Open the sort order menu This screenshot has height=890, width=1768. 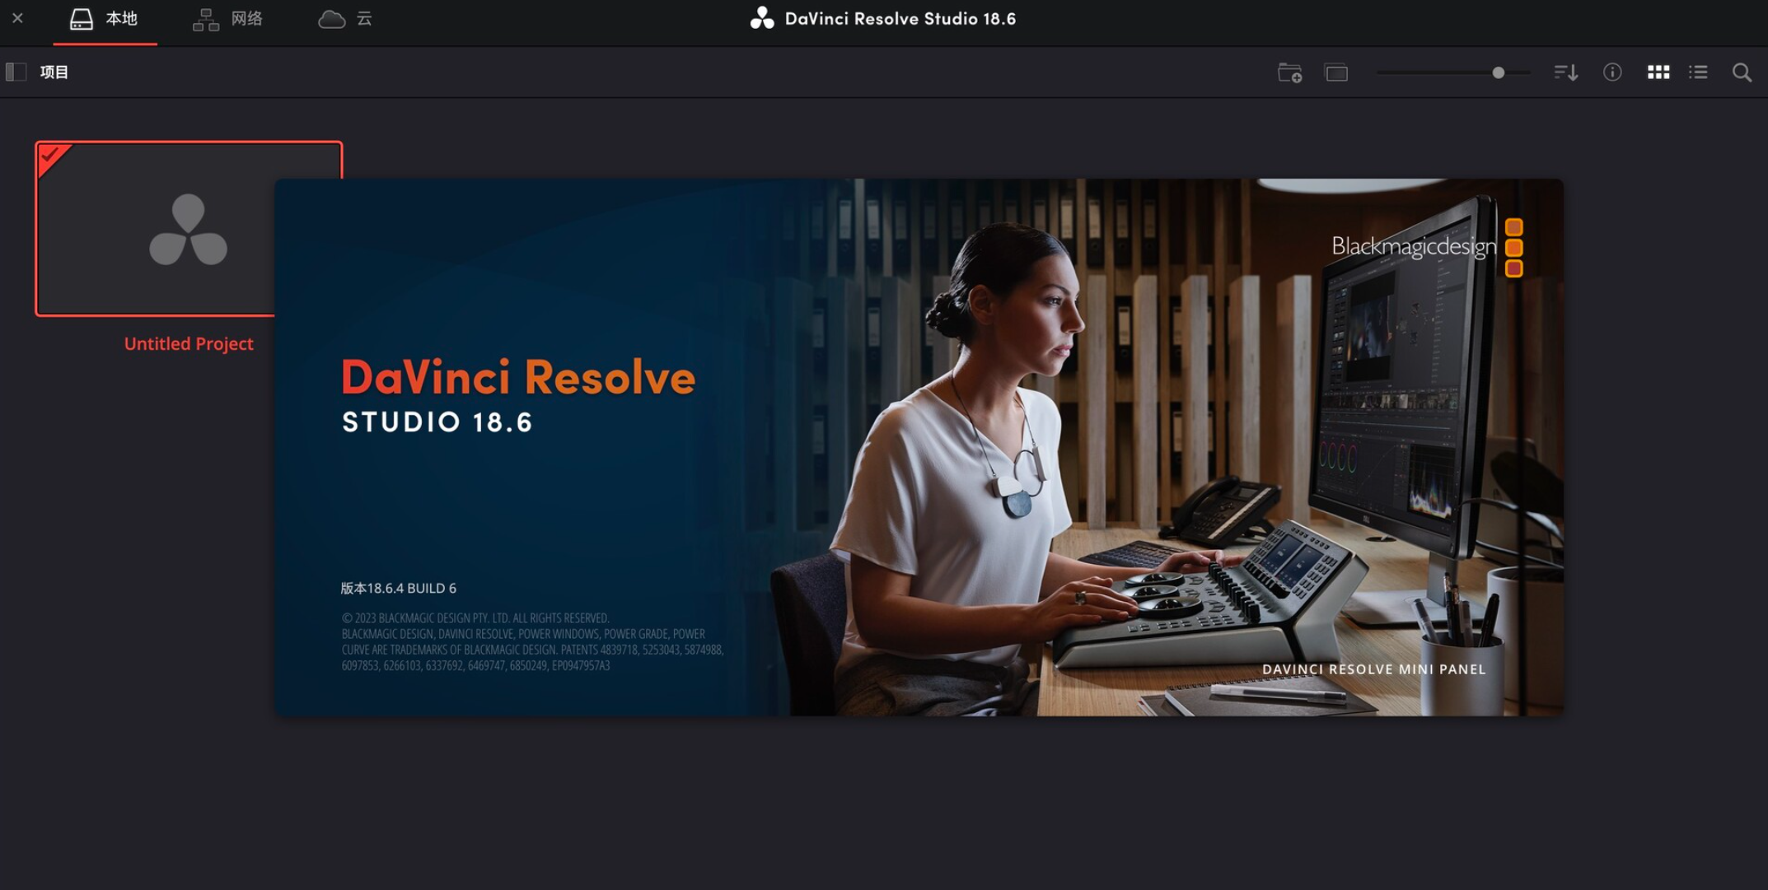coord(1566,72)
